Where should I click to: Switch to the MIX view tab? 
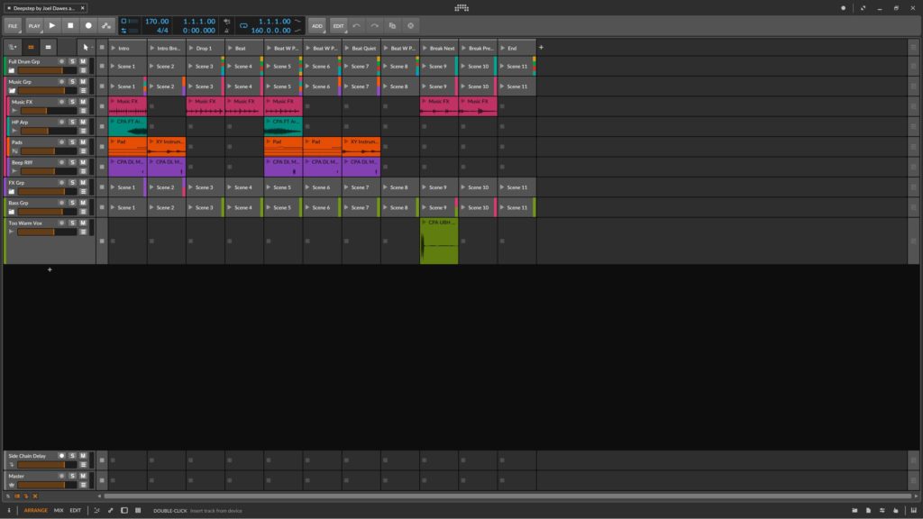(x=59, y=510)
